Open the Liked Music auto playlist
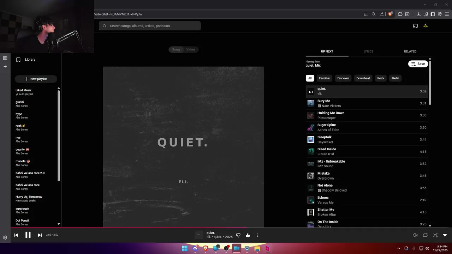Viewport: 452px width, 254px height. click(35, 92)
